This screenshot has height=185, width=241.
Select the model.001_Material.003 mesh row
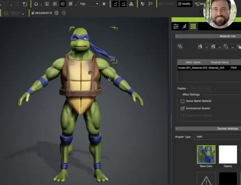209,68
